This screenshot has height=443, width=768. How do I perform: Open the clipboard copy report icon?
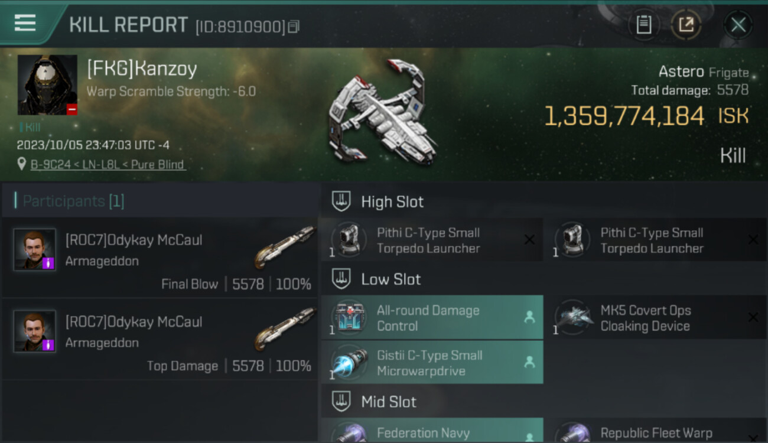pyautogui.click(x=644, y=24)
